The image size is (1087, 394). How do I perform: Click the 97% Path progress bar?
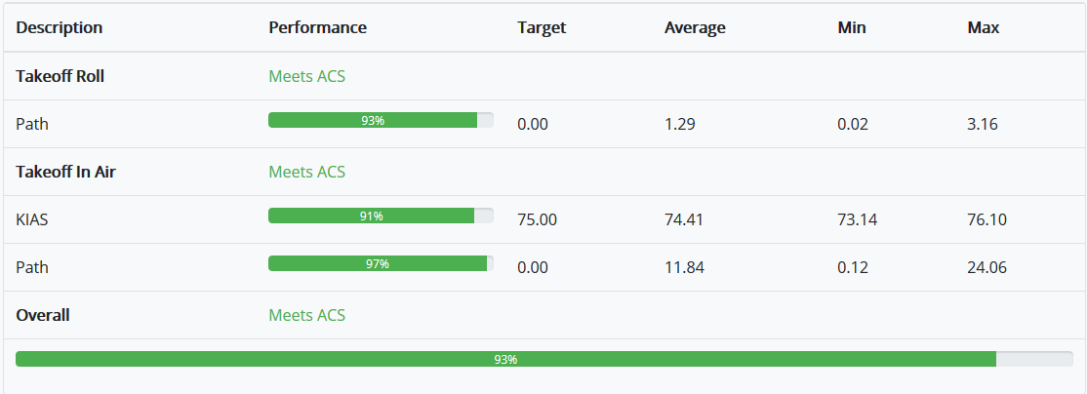pyautogui.click(x=381, y=263)
